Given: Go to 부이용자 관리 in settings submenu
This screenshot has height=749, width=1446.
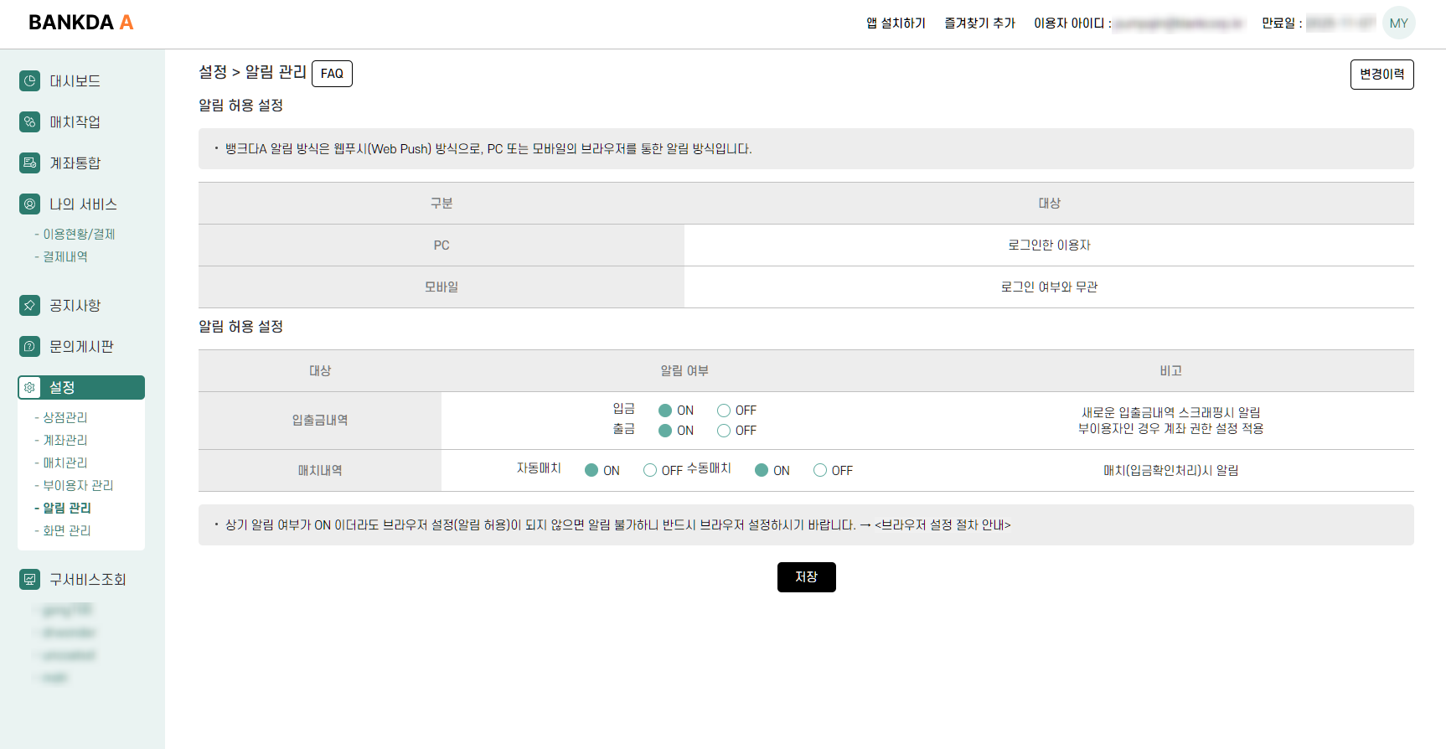Looking at the screenshot, I should (78, 486).
